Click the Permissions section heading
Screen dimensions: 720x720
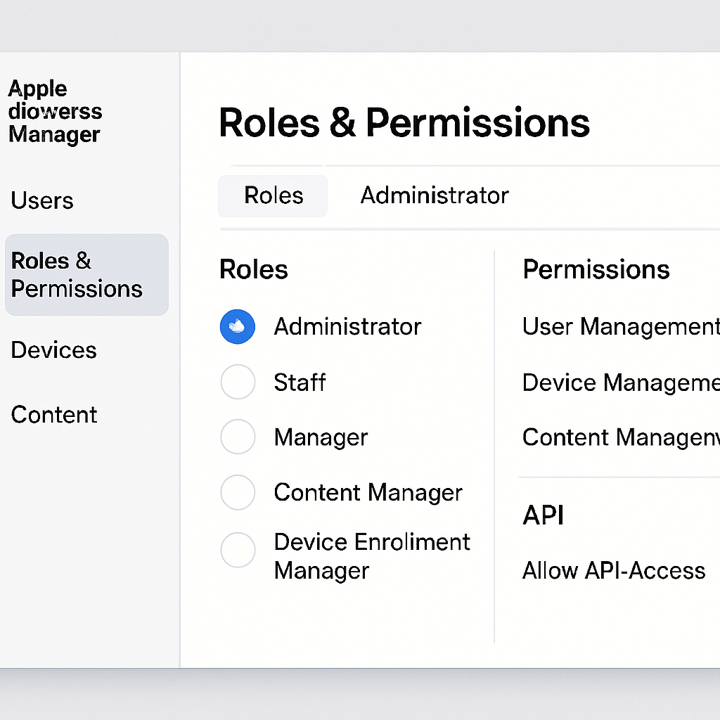coord(596,269)
